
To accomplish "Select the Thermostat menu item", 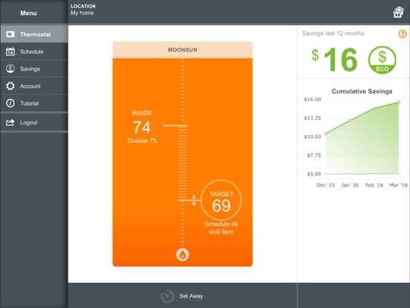I will click(34, 34).
